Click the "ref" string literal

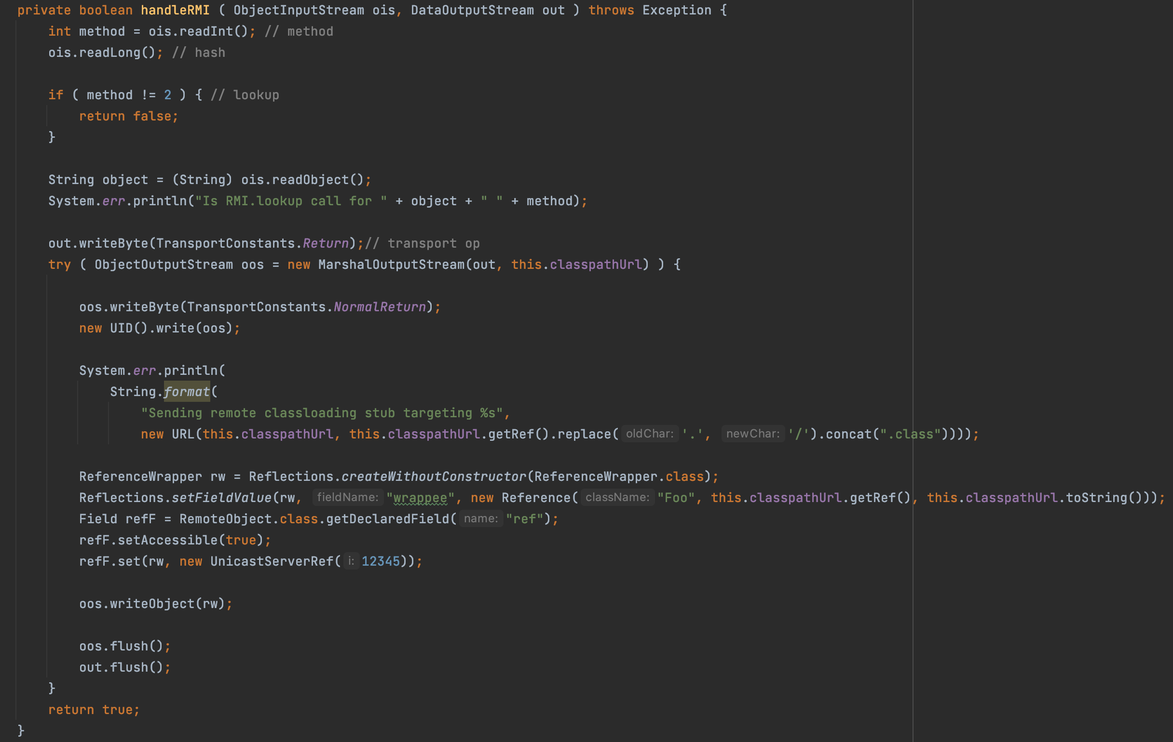coord(524,519)
